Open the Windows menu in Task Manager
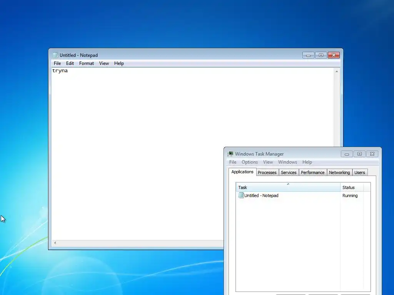This screenshot has width=394, height=295. [287, 162]
